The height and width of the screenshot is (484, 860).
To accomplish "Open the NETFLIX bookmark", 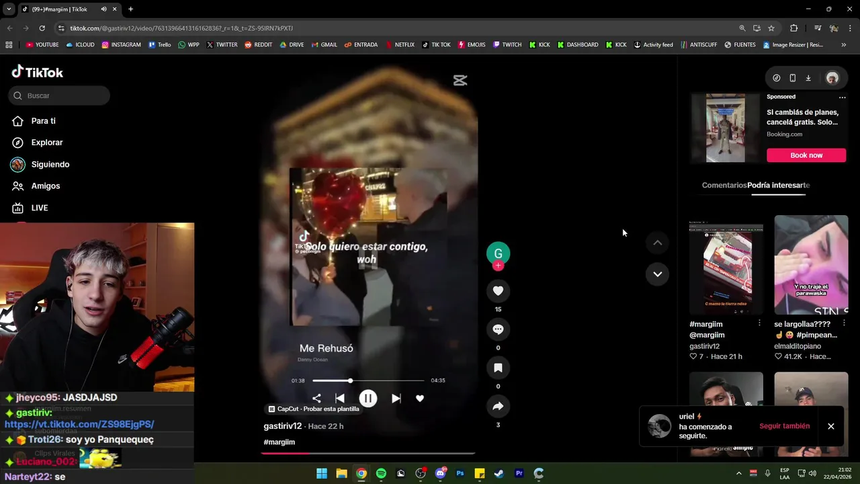I will 400,45.
